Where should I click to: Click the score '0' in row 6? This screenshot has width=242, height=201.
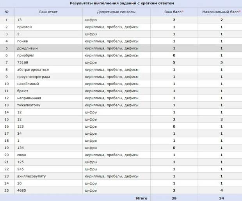click(x=174, y=55)
